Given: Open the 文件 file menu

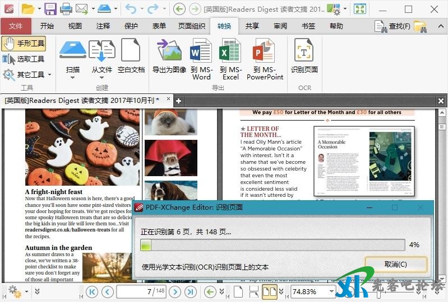Looking at the screenshot, I should tap(16, 26).
